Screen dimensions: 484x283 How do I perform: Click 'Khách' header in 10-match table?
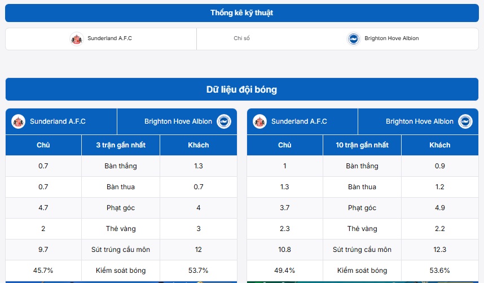(440, 145)
